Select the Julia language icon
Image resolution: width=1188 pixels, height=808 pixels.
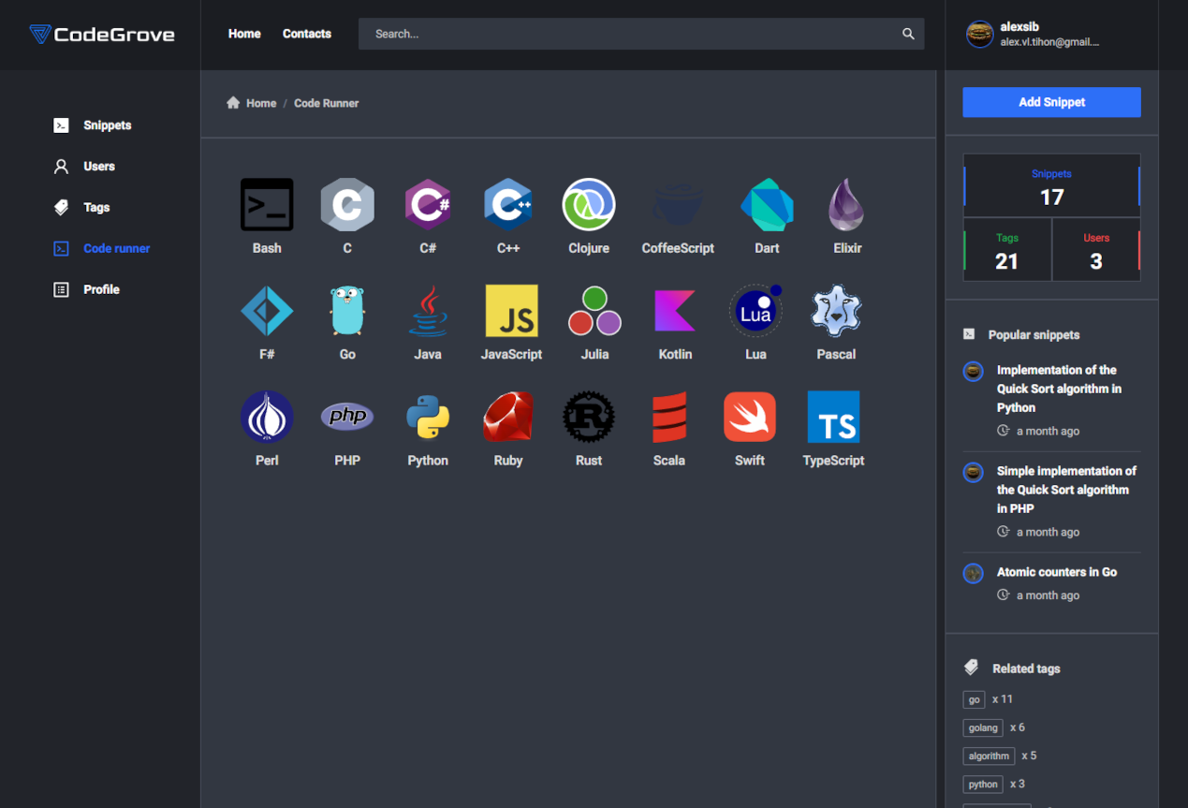(594, 311)
